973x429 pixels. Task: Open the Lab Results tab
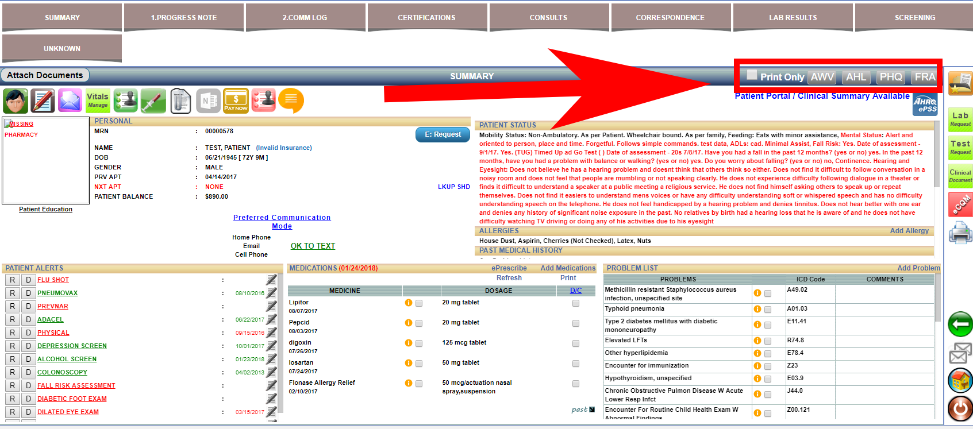(x=793, y=18)
